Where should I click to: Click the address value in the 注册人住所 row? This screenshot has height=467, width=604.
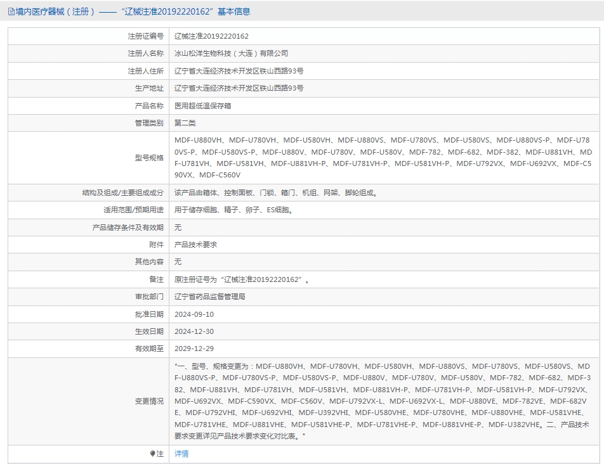(x=239, y=71)
